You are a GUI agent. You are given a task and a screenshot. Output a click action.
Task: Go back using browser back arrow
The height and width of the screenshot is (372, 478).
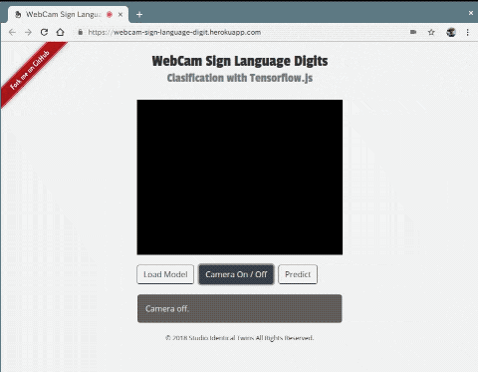12,32
